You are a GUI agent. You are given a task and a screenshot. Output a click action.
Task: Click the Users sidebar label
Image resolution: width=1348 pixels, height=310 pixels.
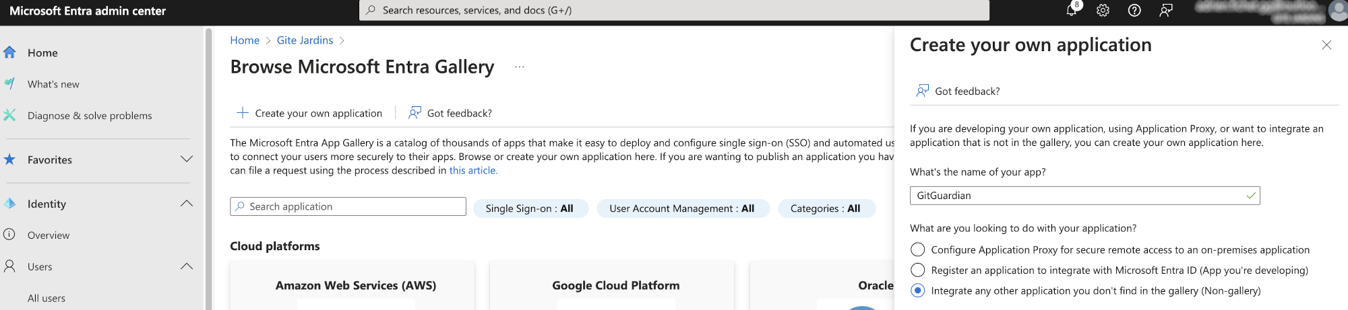click(40, 267)
